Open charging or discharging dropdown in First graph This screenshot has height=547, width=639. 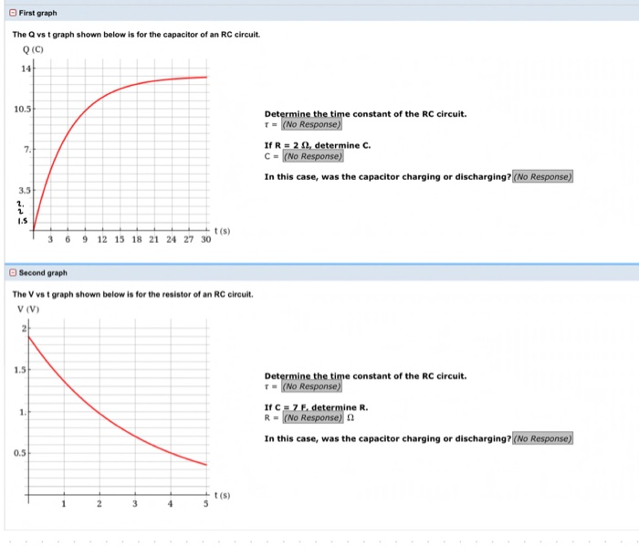pos(542,176)
